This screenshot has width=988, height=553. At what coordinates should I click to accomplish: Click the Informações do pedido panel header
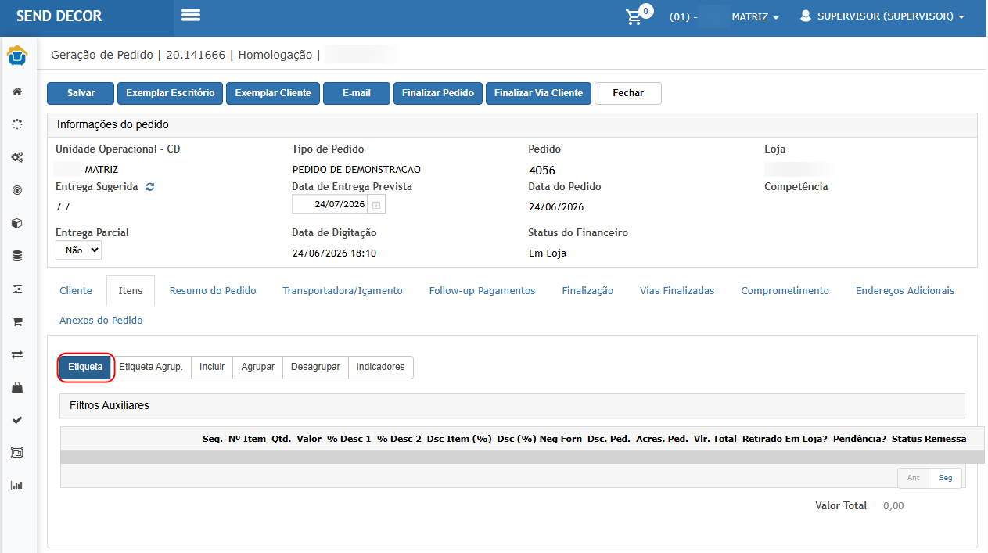[x=512, y=125]
